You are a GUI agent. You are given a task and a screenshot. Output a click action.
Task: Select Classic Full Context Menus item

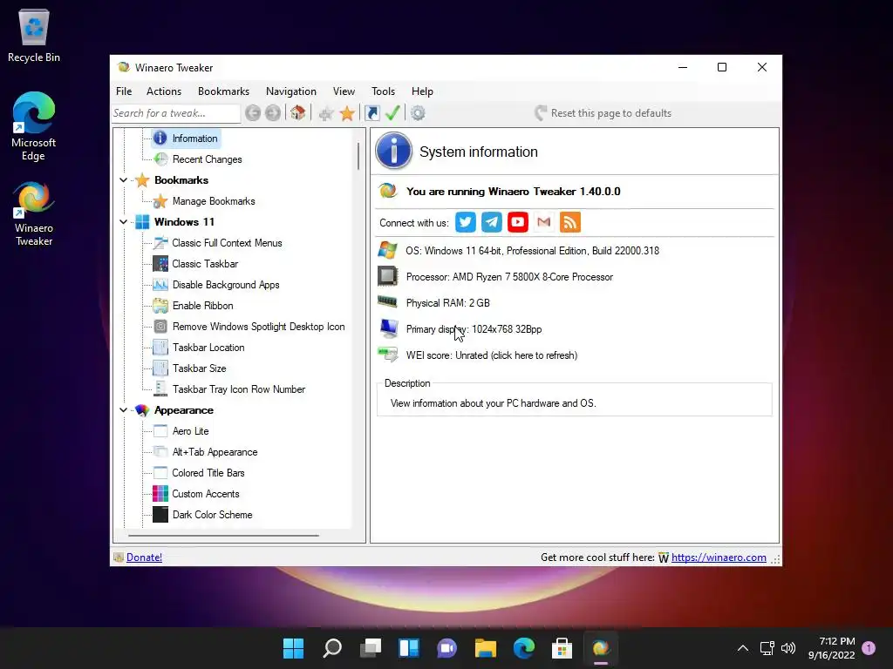228,243
